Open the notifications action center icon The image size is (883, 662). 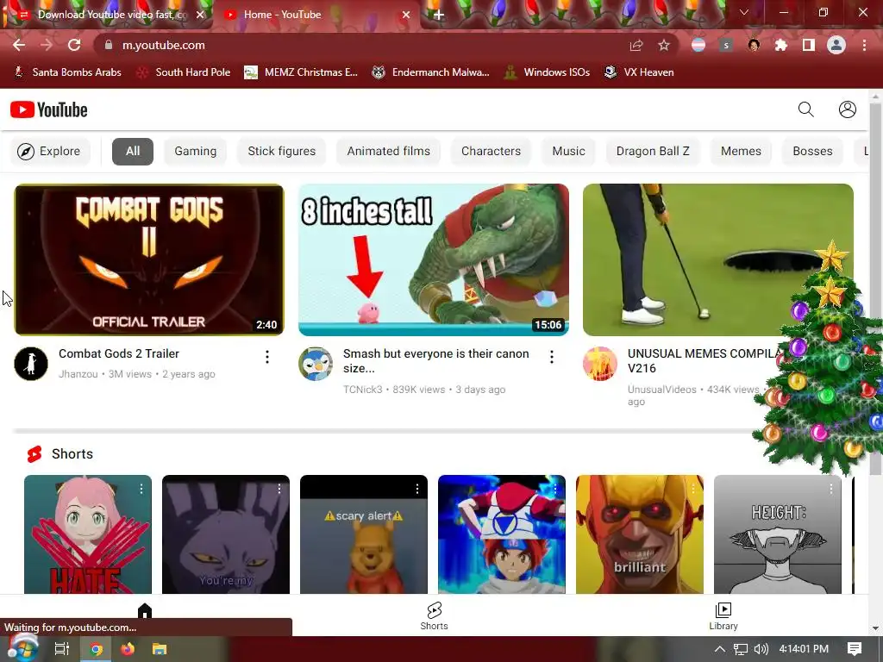coord(855,649)
